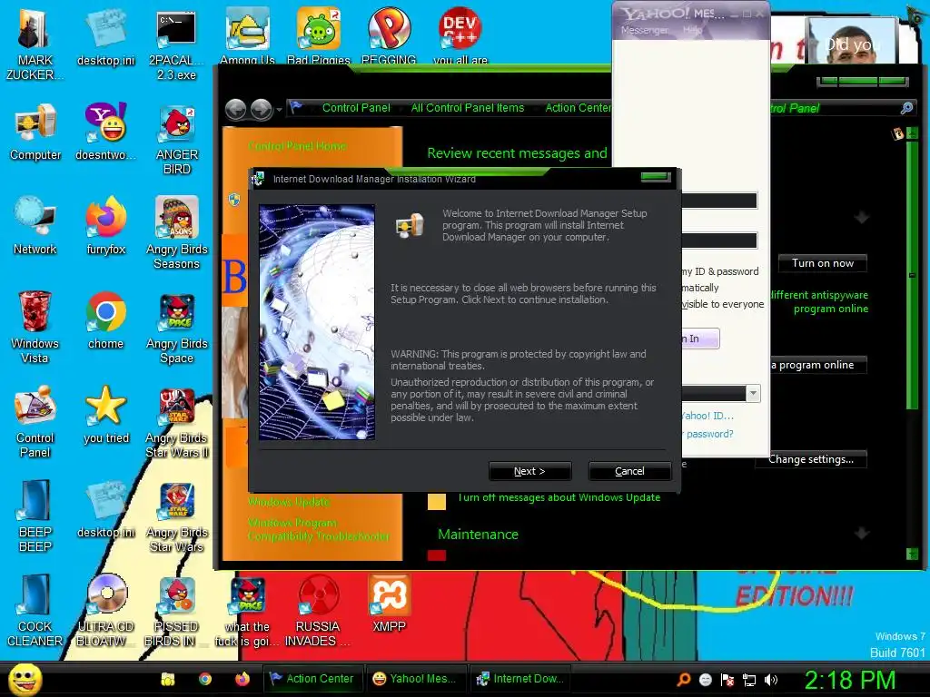930x697 pixels.
Task: Click 'Turn on now' in Action Center
Action: [822, 263]
